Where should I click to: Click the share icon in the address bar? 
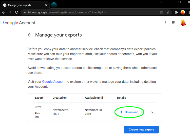click(x=162, y=12)
